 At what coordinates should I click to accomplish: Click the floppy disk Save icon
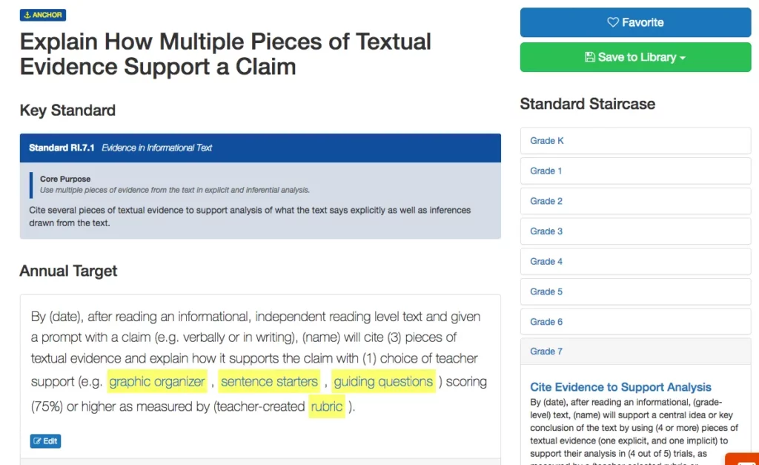point(590,57)
